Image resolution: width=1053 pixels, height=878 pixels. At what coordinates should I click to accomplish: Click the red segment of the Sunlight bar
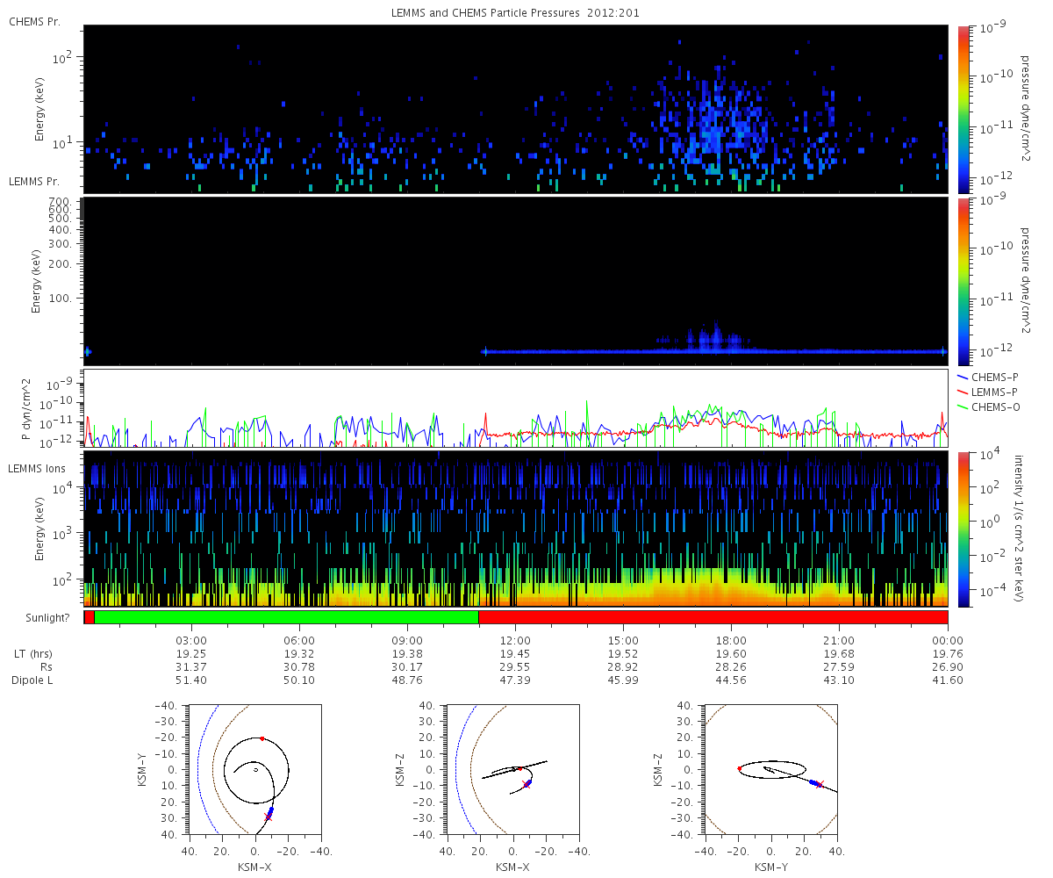tap(713, 617)
